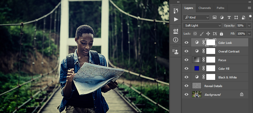253x113 pixels.
Task: Filter layers by adjustment layer icon
Action: [x=222, y=18]
